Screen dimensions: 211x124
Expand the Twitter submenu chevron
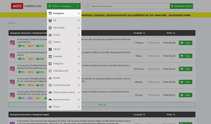click(79, 42)
